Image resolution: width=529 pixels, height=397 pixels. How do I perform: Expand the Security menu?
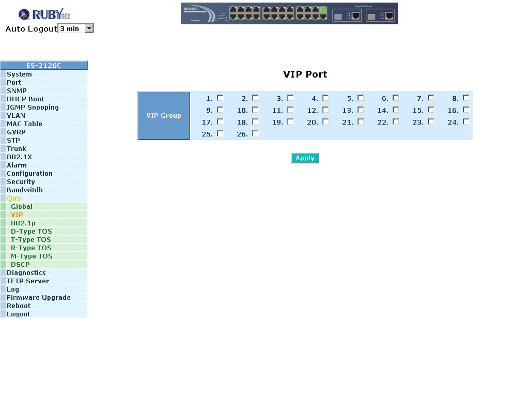point(21,181)
